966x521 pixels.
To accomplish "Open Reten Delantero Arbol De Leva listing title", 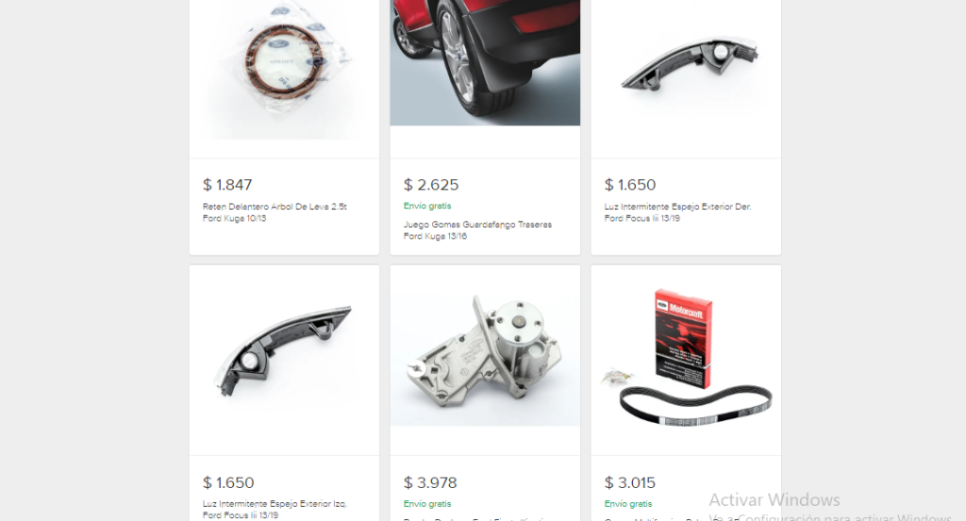I will click(x=275, y=212).
